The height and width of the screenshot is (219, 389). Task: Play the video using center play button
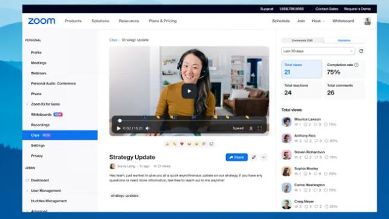pos(189,91)
